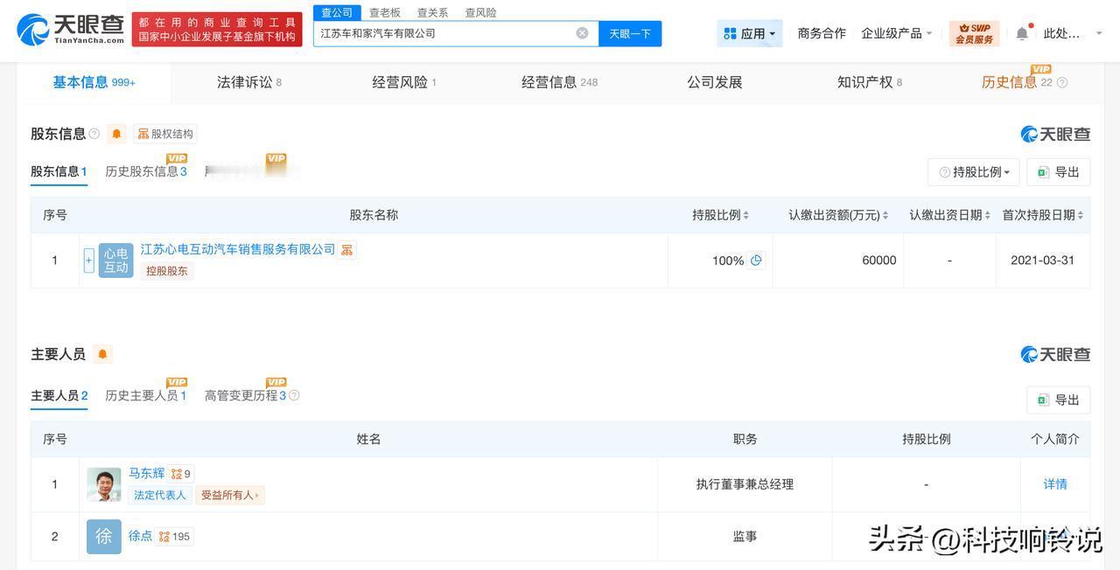
Task: Open 徐点 associated companies count 195
Action: pyautogui.click(x=174, y=536)
